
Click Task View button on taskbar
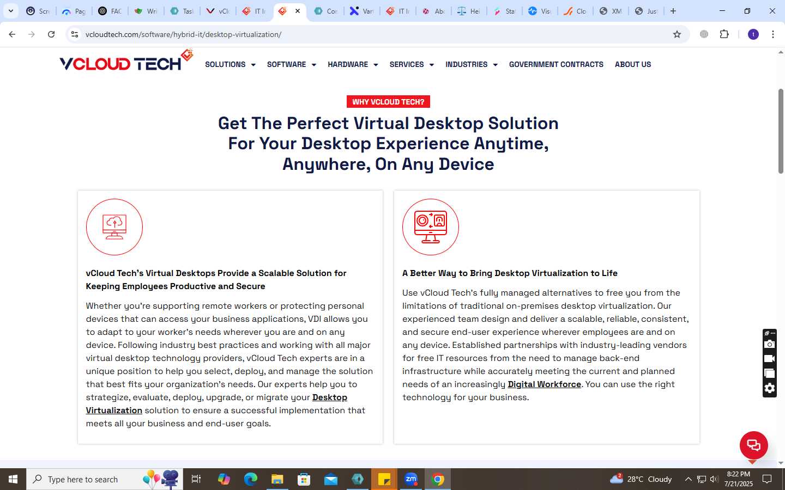coord(196,479)
